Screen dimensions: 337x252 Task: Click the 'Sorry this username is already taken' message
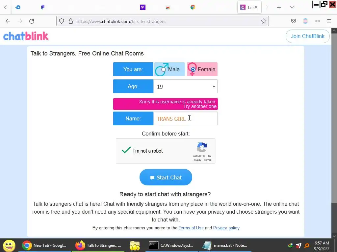tap(166, 104)
